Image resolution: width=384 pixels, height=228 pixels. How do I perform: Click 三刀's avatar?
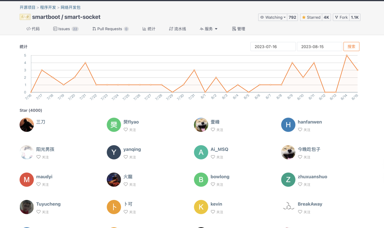27,125
